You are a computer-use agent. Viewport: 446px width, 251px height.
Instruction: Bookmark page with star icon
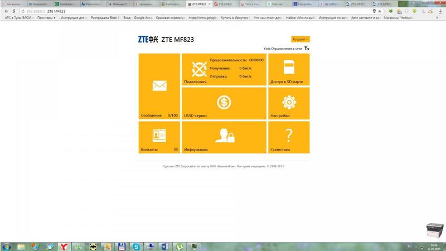tap(380, 11)
